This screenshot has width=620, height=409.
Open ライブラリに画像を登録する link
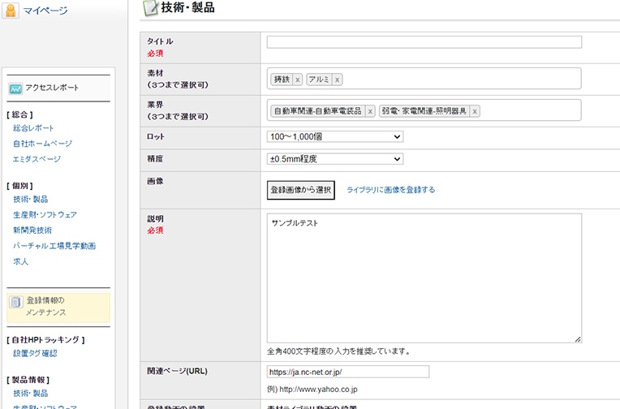coord(390,190)
